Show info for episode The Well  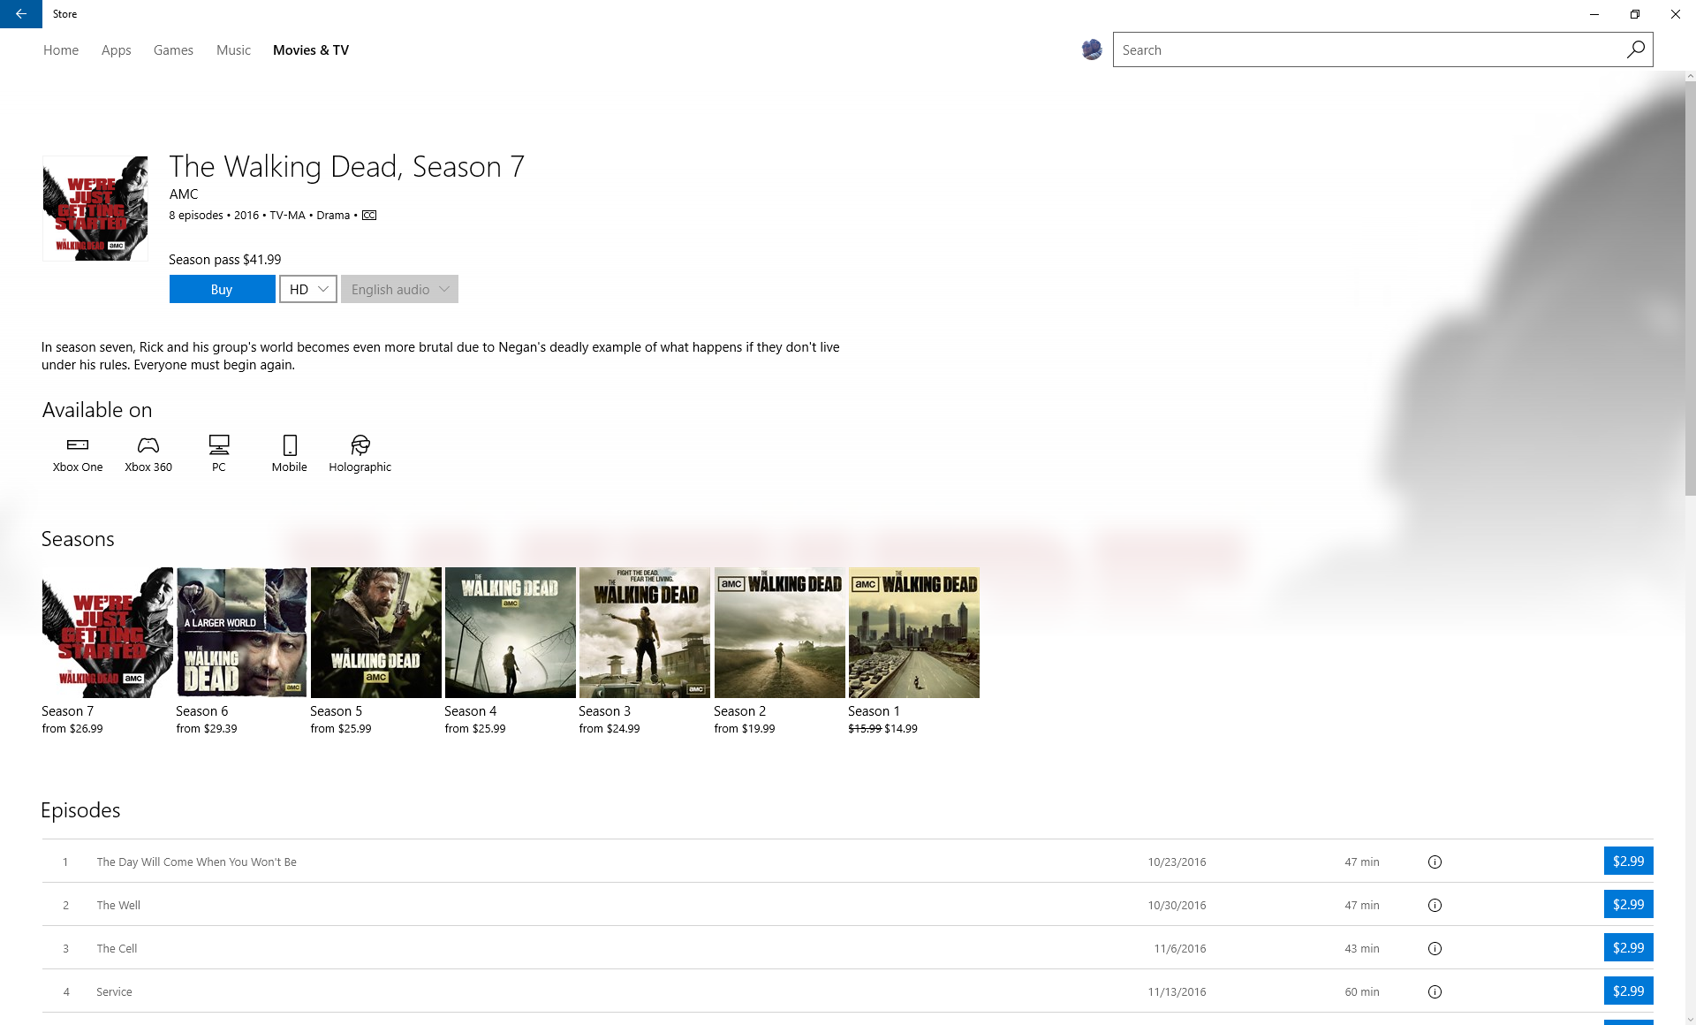coord(1435,905)
